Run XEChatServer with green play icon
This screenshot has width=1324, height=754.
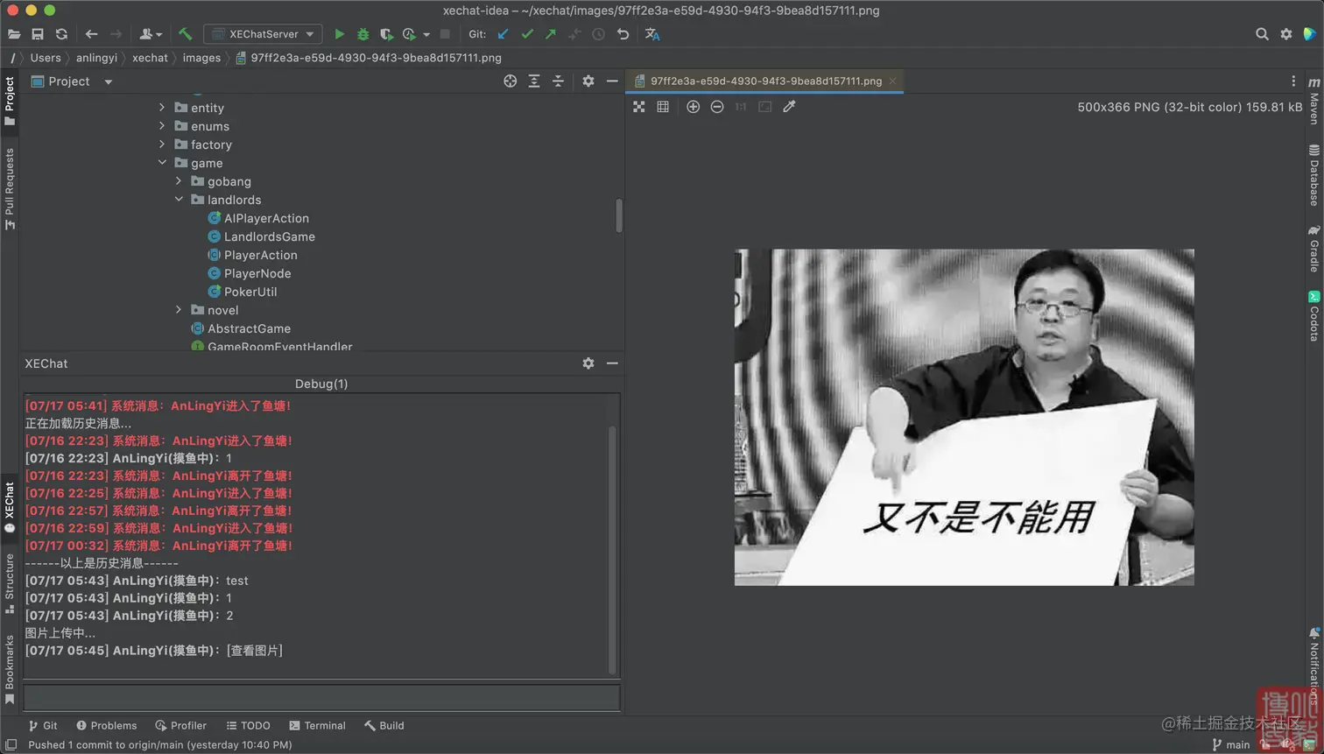340,34
